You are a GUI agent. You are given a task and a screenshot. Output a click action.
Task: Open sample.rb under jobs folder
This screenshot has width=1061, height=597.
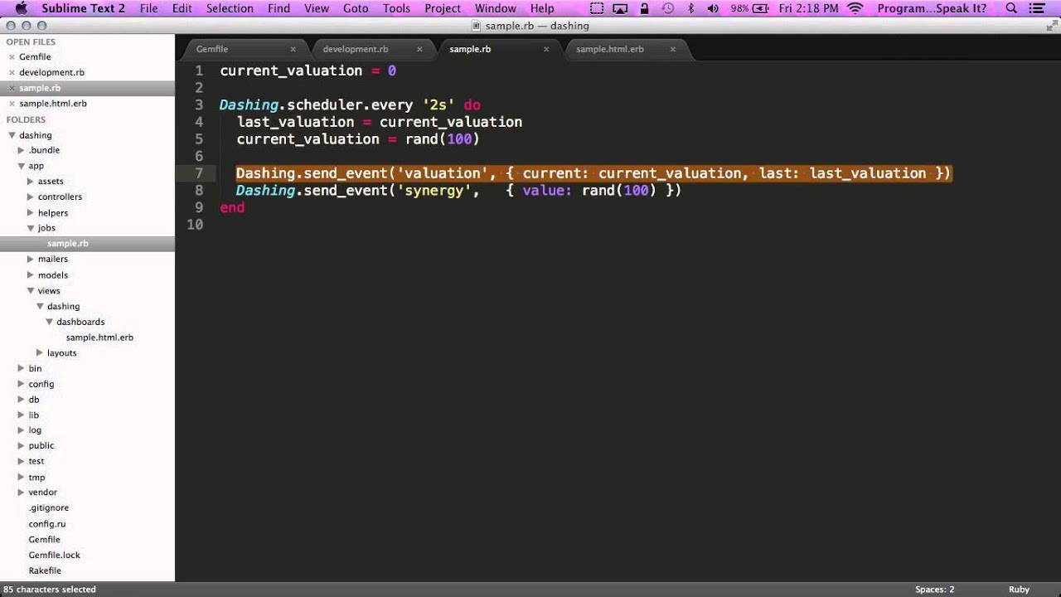[68, 244]
